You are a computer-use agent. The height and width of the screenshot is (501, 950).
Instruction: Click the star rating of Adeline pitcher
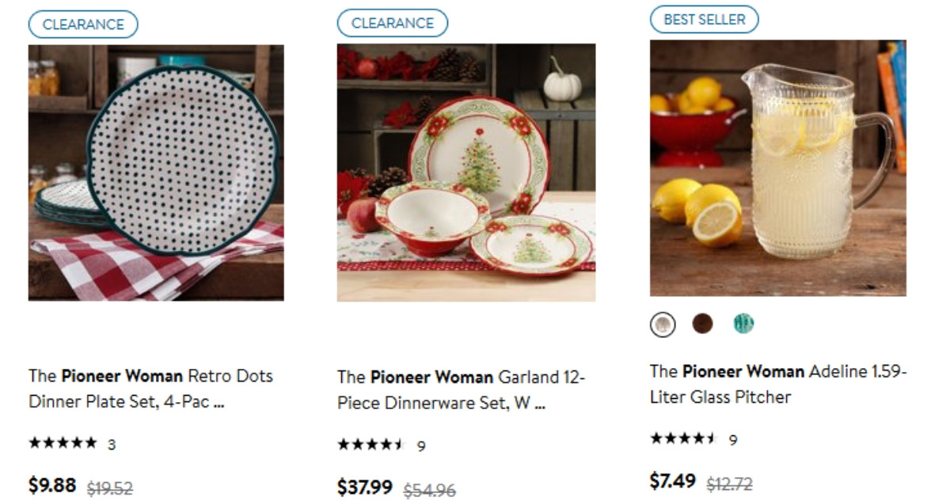[x=683, y=438]
